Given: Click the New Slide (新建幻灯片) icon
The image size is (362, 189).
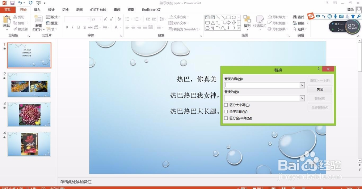Looking at the screenshot, I should pos(38,19).
